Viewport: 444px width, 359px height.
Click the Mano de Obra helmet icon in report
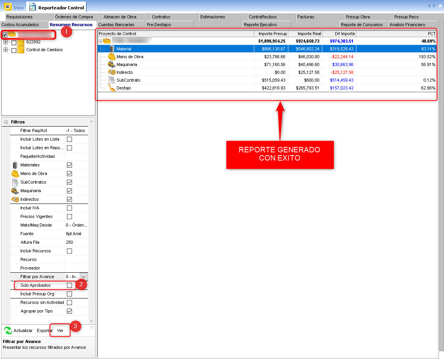pyautogui.click(x=111, y=57)
